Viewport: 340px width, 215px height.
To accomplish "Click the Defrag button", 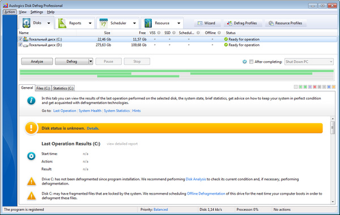I will [72, 62].
